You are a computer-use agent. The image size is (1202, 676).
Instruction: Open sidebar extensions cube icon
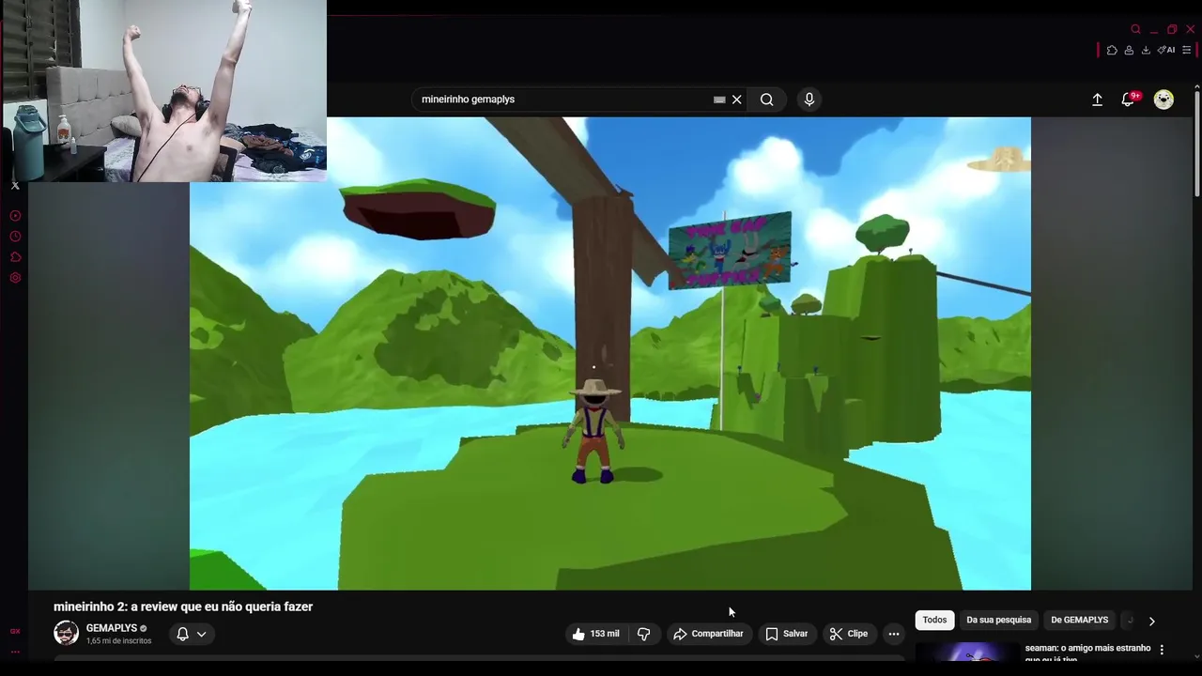pyautogui.click(x=15, y=257)
